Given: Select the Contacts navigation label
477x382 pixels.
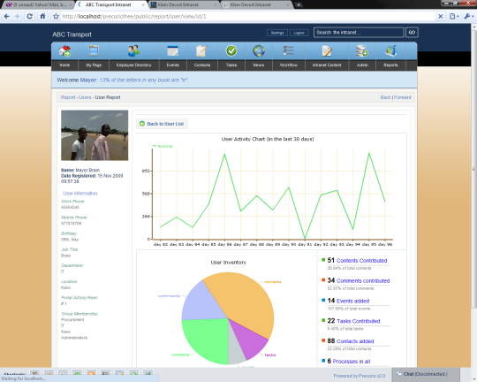Looking at the screenshot, I should 202,65.
